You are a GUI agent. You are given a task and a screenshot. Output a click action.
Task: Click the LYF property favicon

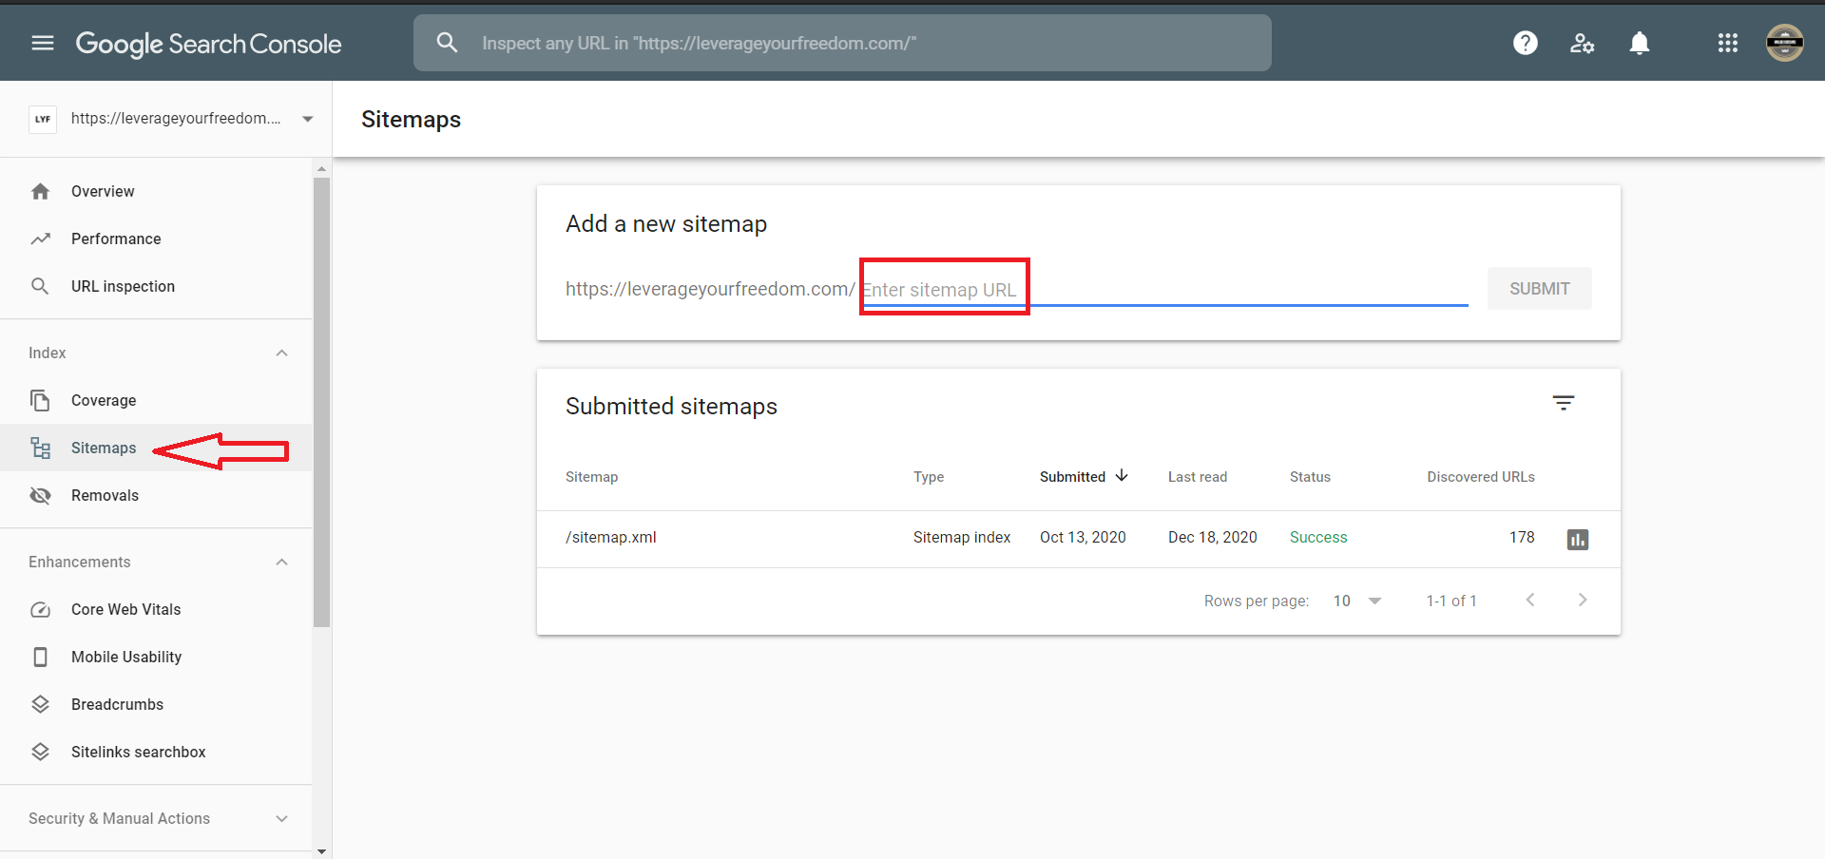pyautogui.click(x=43, y=119)
